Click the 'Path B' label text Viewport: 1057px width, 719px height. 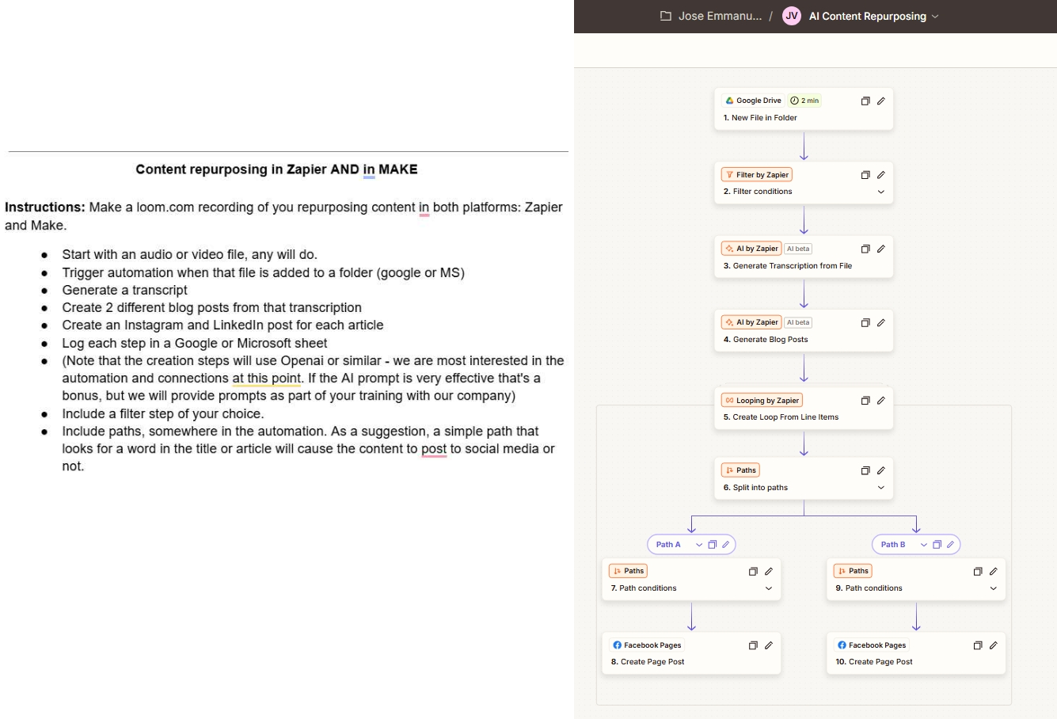pyautogui.click(x=893, y=545)
